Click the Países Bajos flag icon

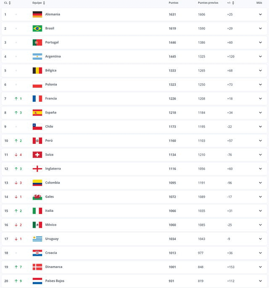coord(37,281)
